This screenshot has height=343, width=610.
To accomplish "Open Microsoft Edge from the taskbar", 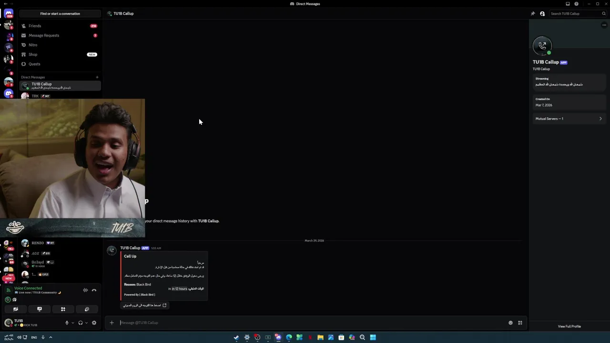I will pyautogui.click(x=289, y=337).
